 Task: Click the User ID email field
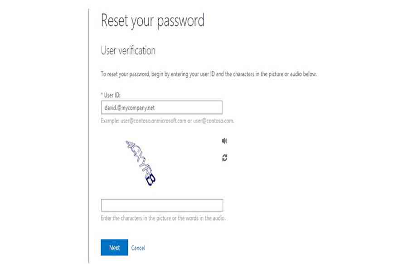tap(161, 108)
